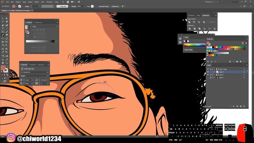254x143 pixels.
Task: Select the Rotate tool
Action: (3, 39)
